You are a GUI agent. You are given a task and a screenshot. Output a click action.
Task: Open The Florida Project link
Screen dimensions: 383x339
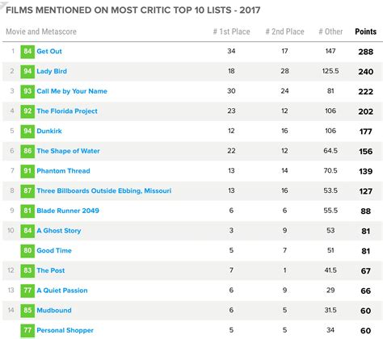(x=67, y=111)
